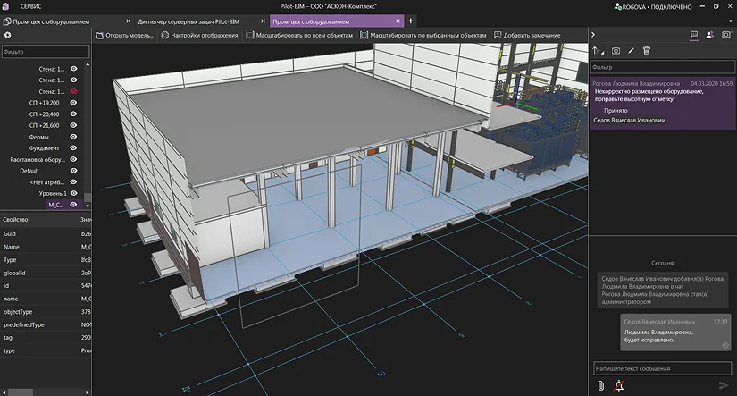Switch to Диспетчер серверных задач Pilot-BIM tab
This screenshot has height=396, width=737.
(x=184, y=20)
